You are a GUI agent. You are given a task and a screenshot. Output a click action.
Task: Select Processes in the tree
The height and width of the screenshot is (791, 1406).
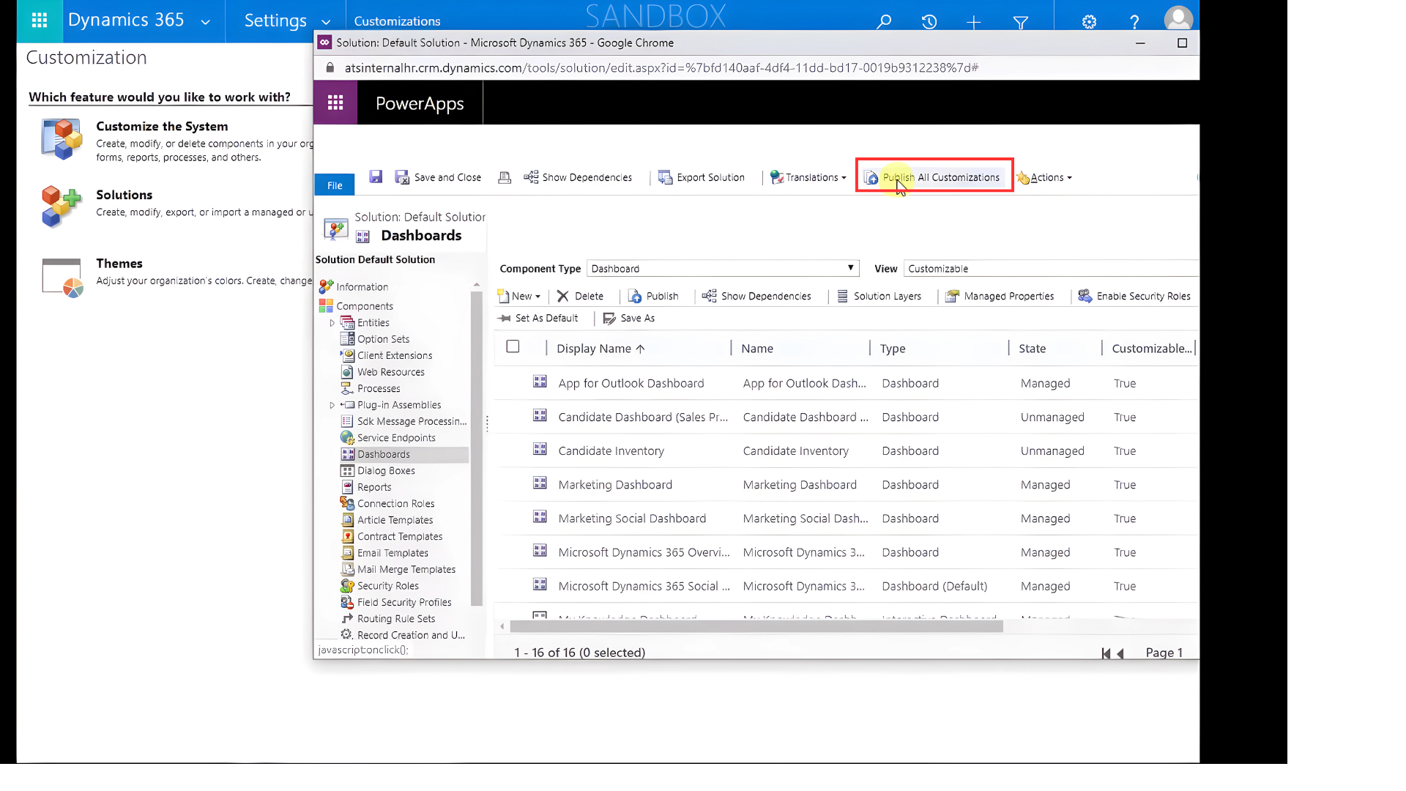pyautogui.click(x=379, y=388)
